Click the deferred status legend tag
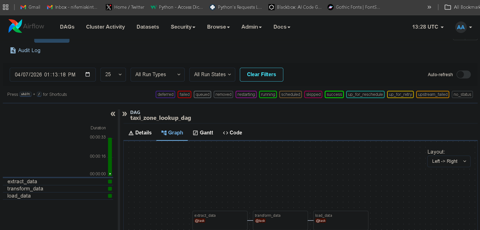Viewport: 480px width, 230px height. pyautogui.click(x=166, y=94)
